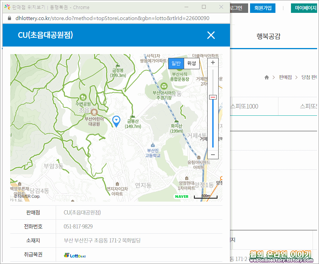Viewport: 319px width, 264px height.
Task: Click the Chrome window favicon icon
Action: (x=7, y=7)
